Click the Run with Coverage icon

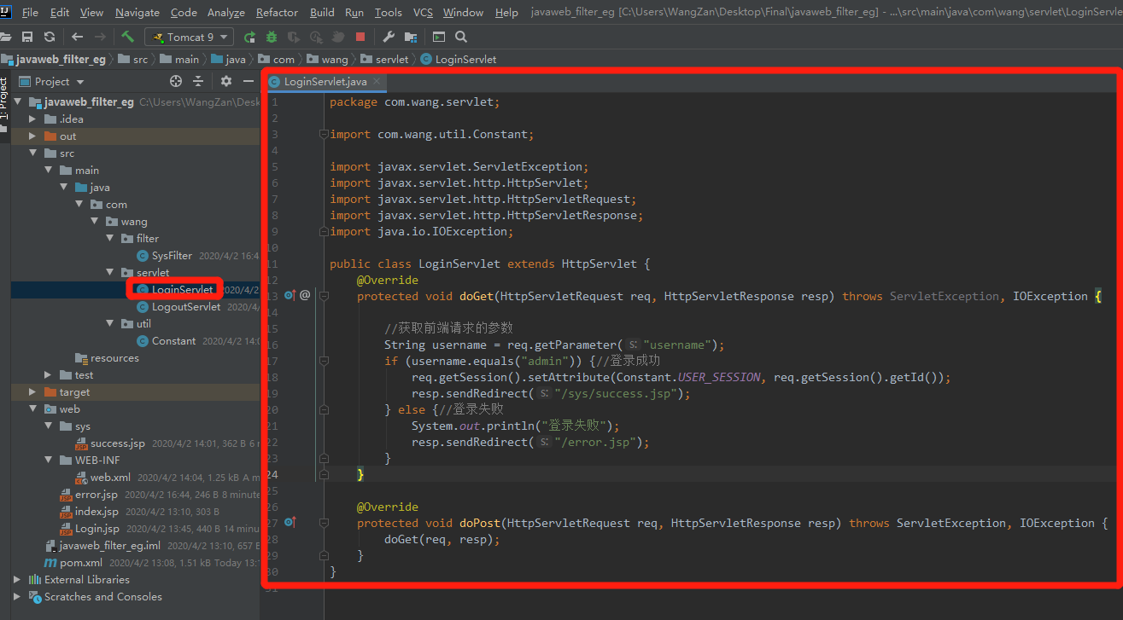click(294, 37)
